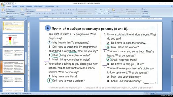Close the slides pane with X
Screen dimensions: 173x97
26,19
